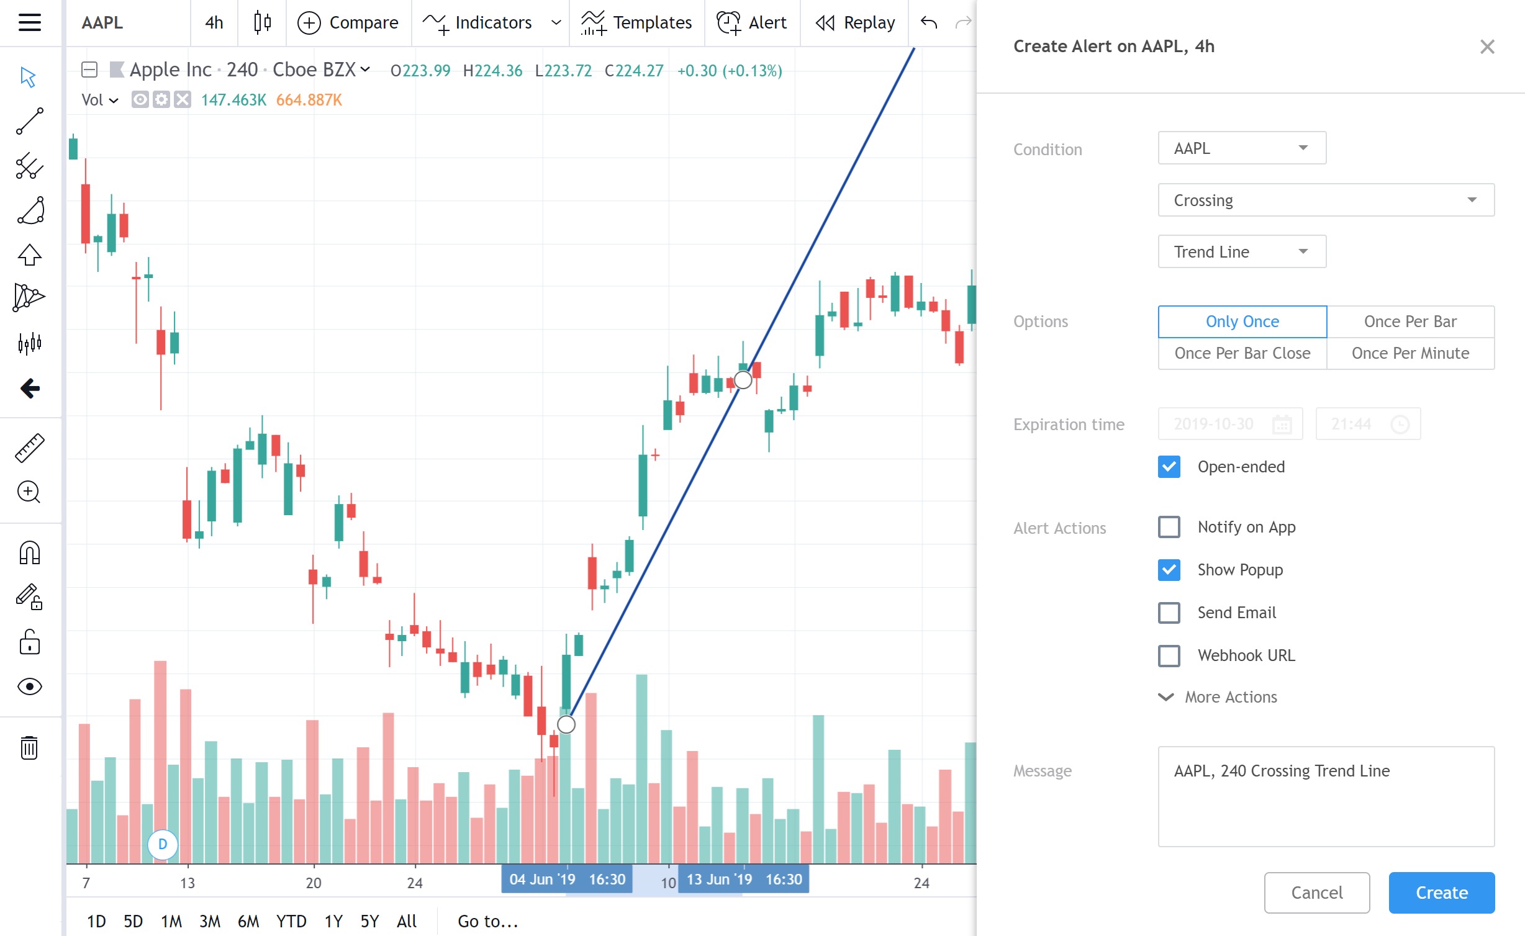
Task: Enable the Notify on App checkbox
Action: [1169, 527]
